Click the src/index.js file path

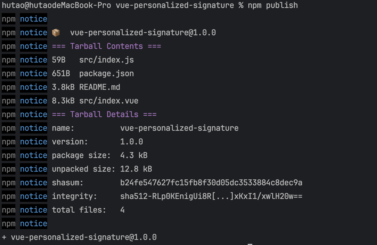point(106,60)
